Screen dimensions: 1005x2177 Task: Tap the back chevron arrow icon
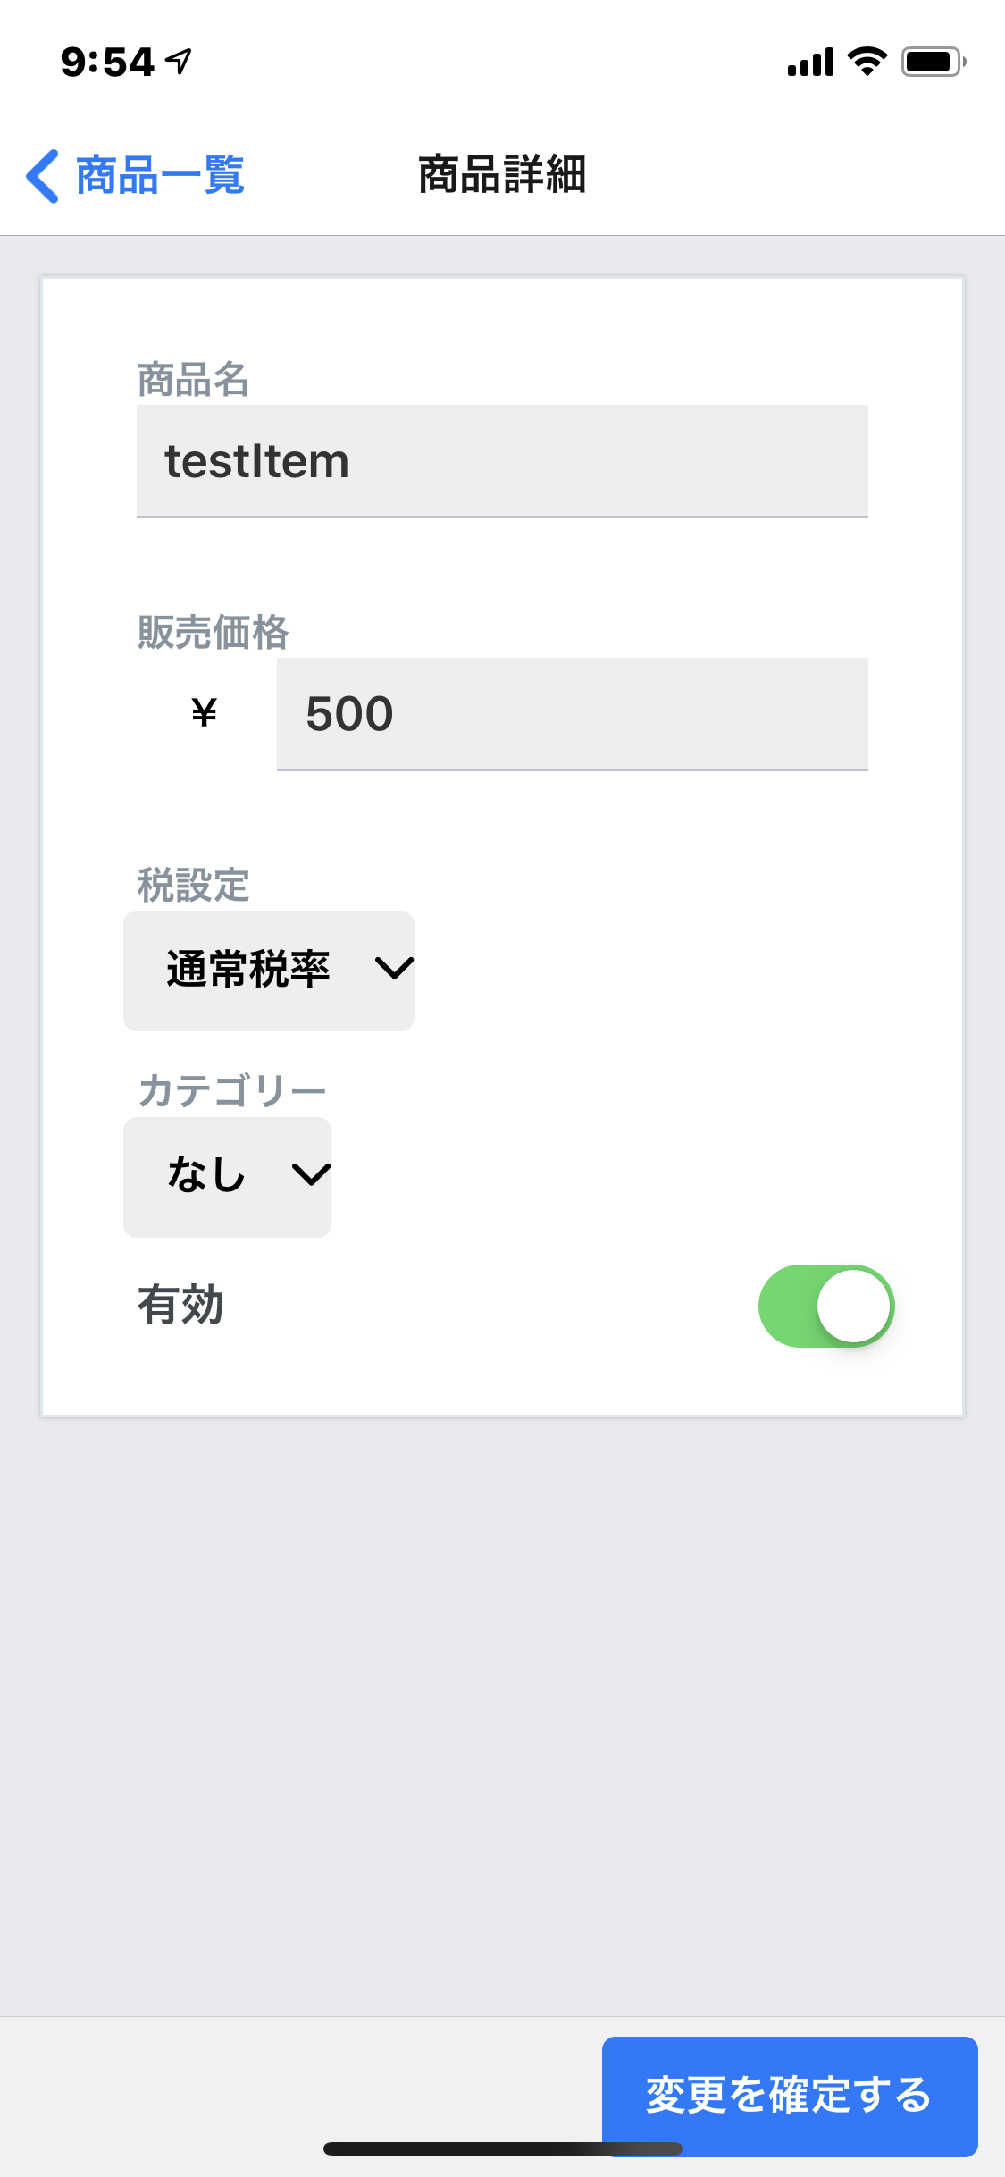[x=42, y=176]
